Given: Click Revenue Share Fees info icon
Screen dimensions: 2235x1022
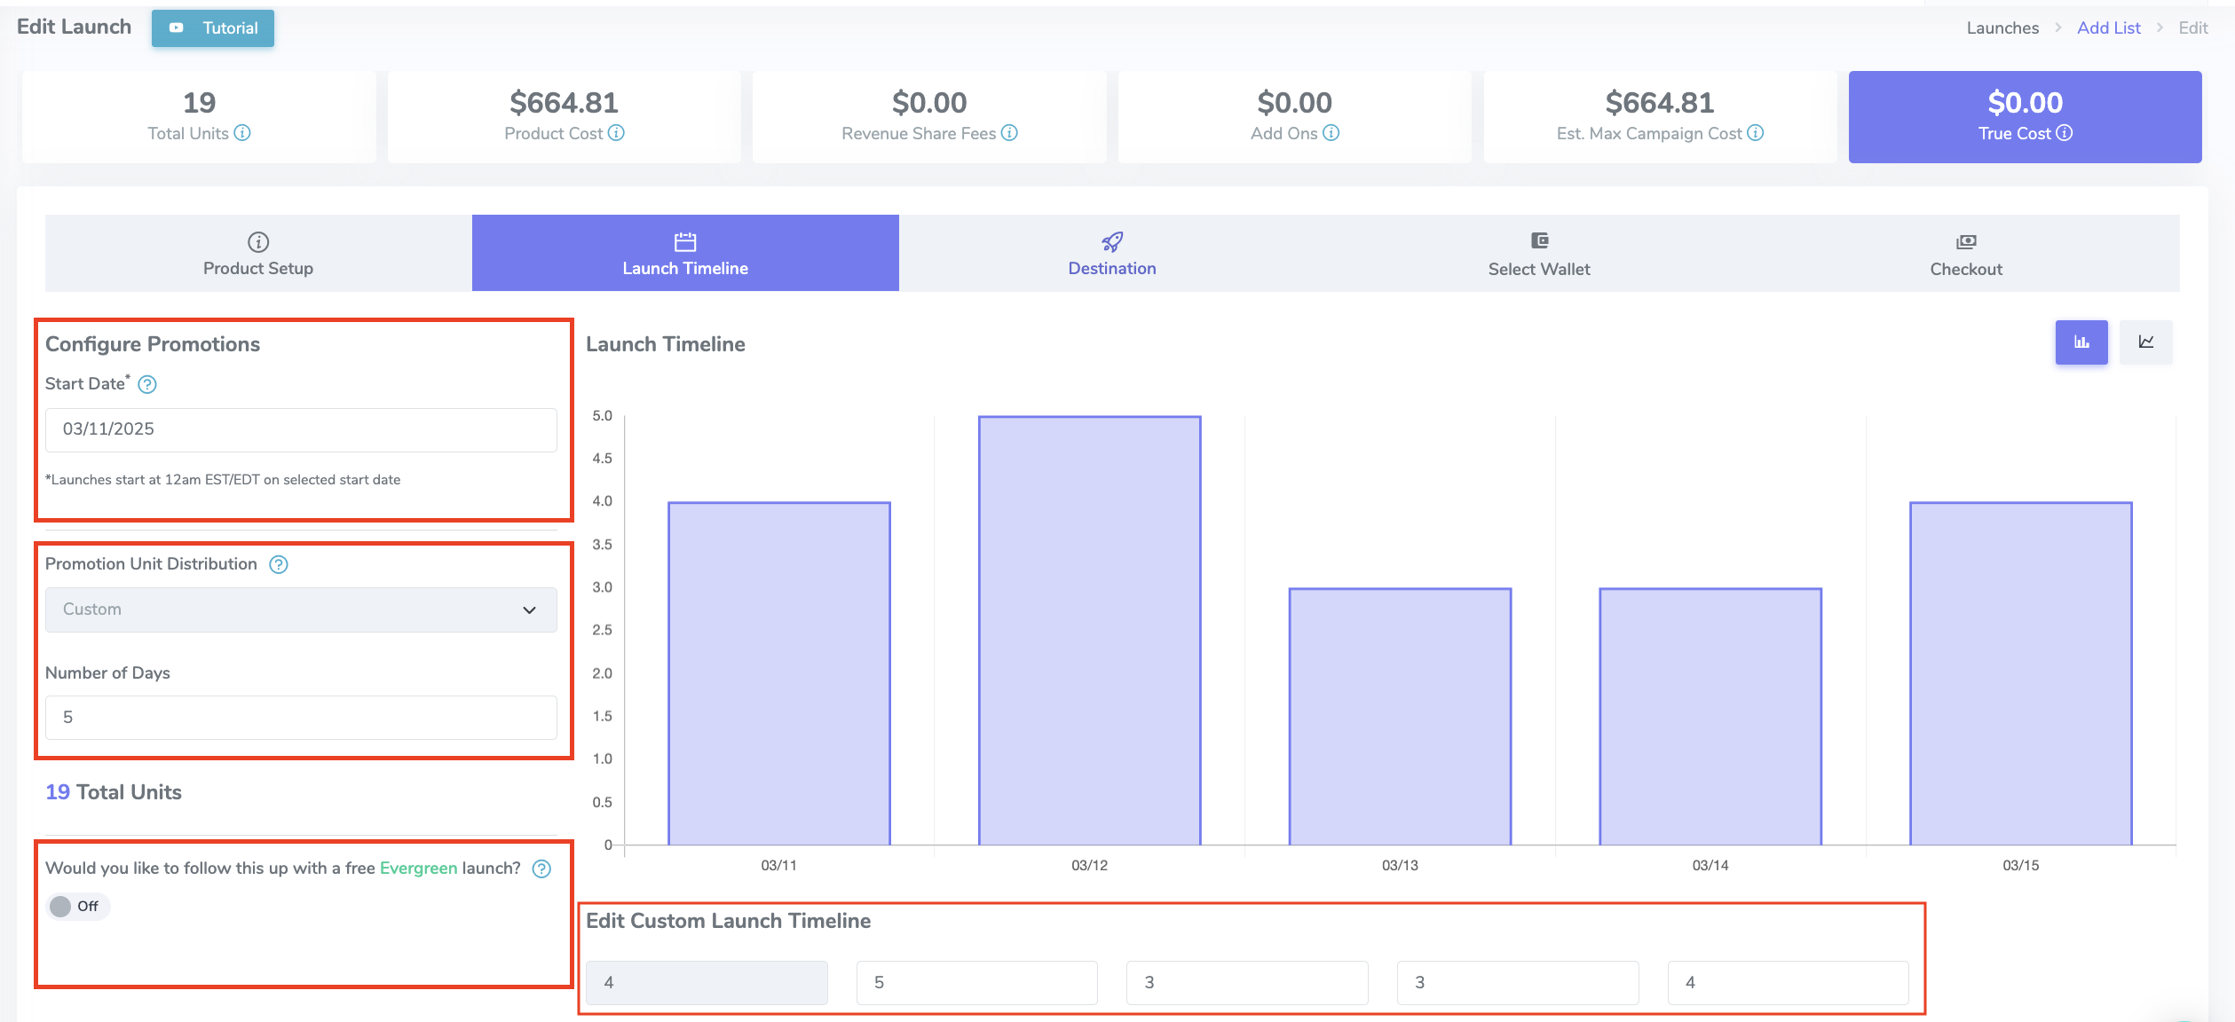Looking at the screenshot, I should (1009, 133).
